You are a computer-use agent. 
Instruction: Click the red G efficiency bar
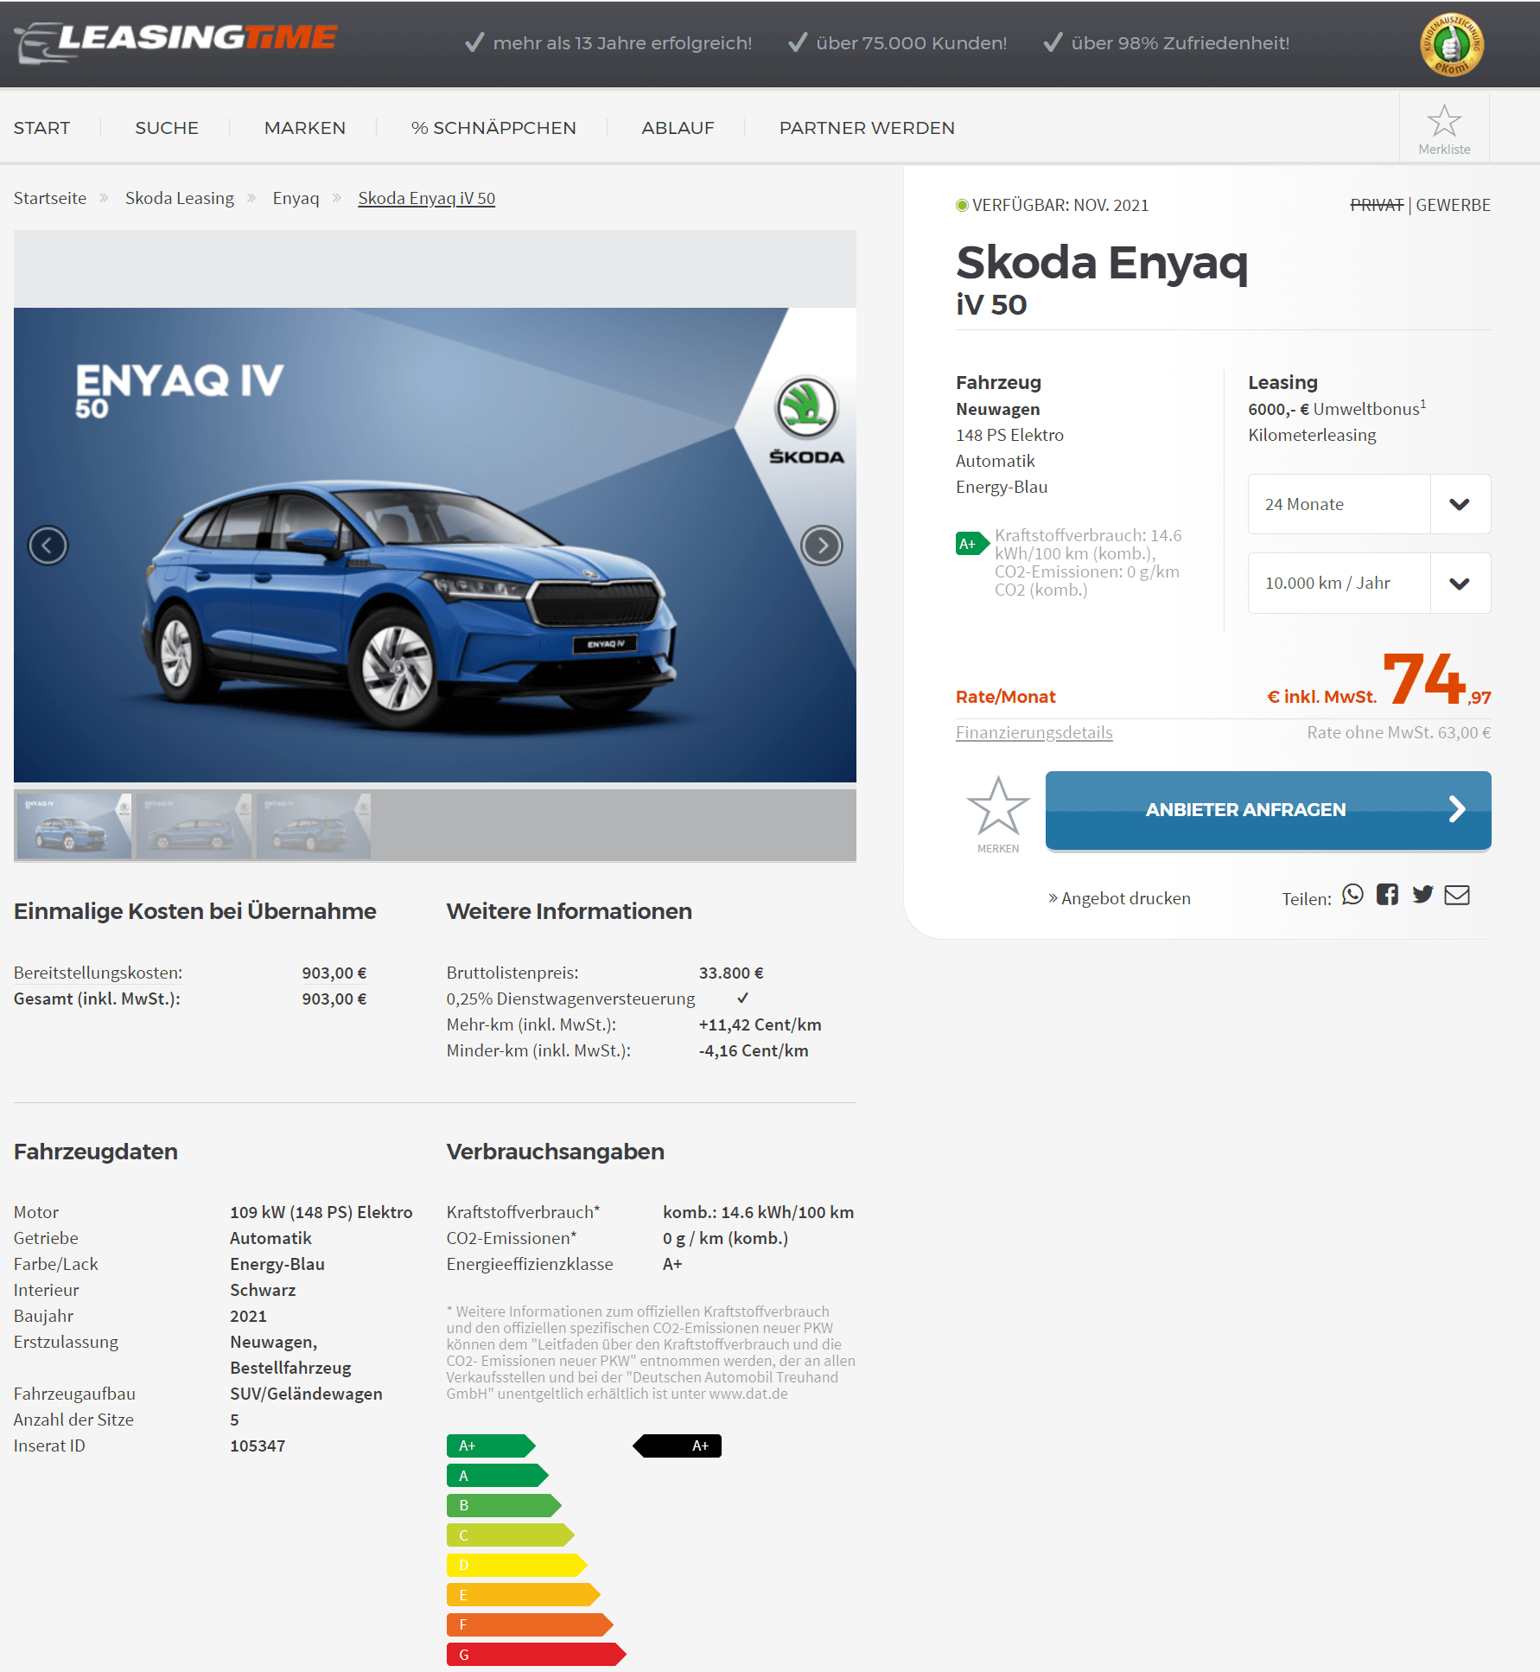point(536,1655)
